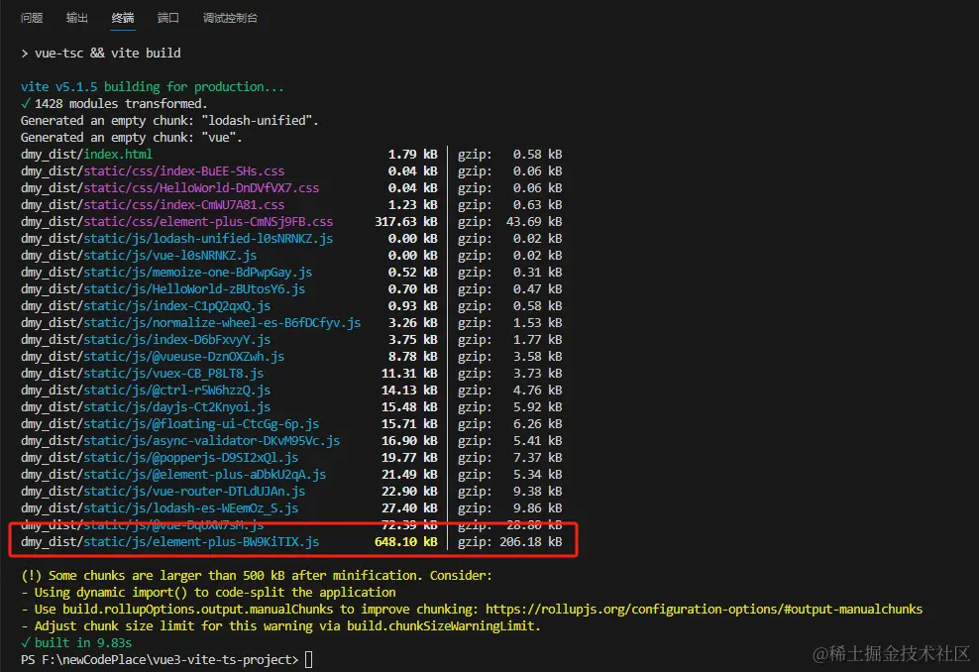Image resolution: width=979 pixels, height=672 pixels.
Task: Click the PS F:\newCodePlace prompt path
Action: click(160, 660)
